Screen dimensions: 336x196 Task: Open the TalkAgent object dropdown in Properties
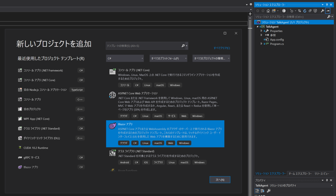pyautogui.click(x=332, y=185)
